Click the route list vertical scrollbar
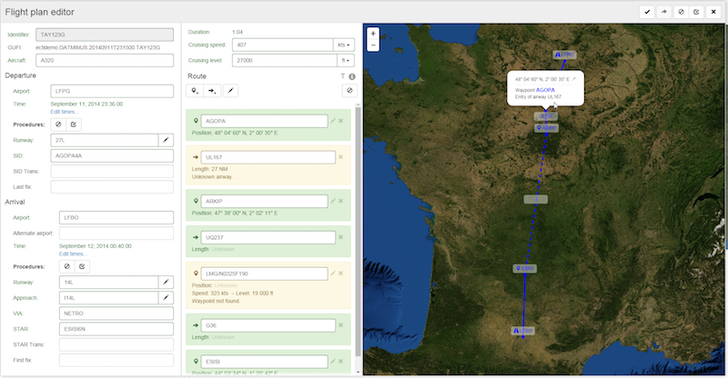This screenshot has width=728, height=378. (x=358, y=232)
